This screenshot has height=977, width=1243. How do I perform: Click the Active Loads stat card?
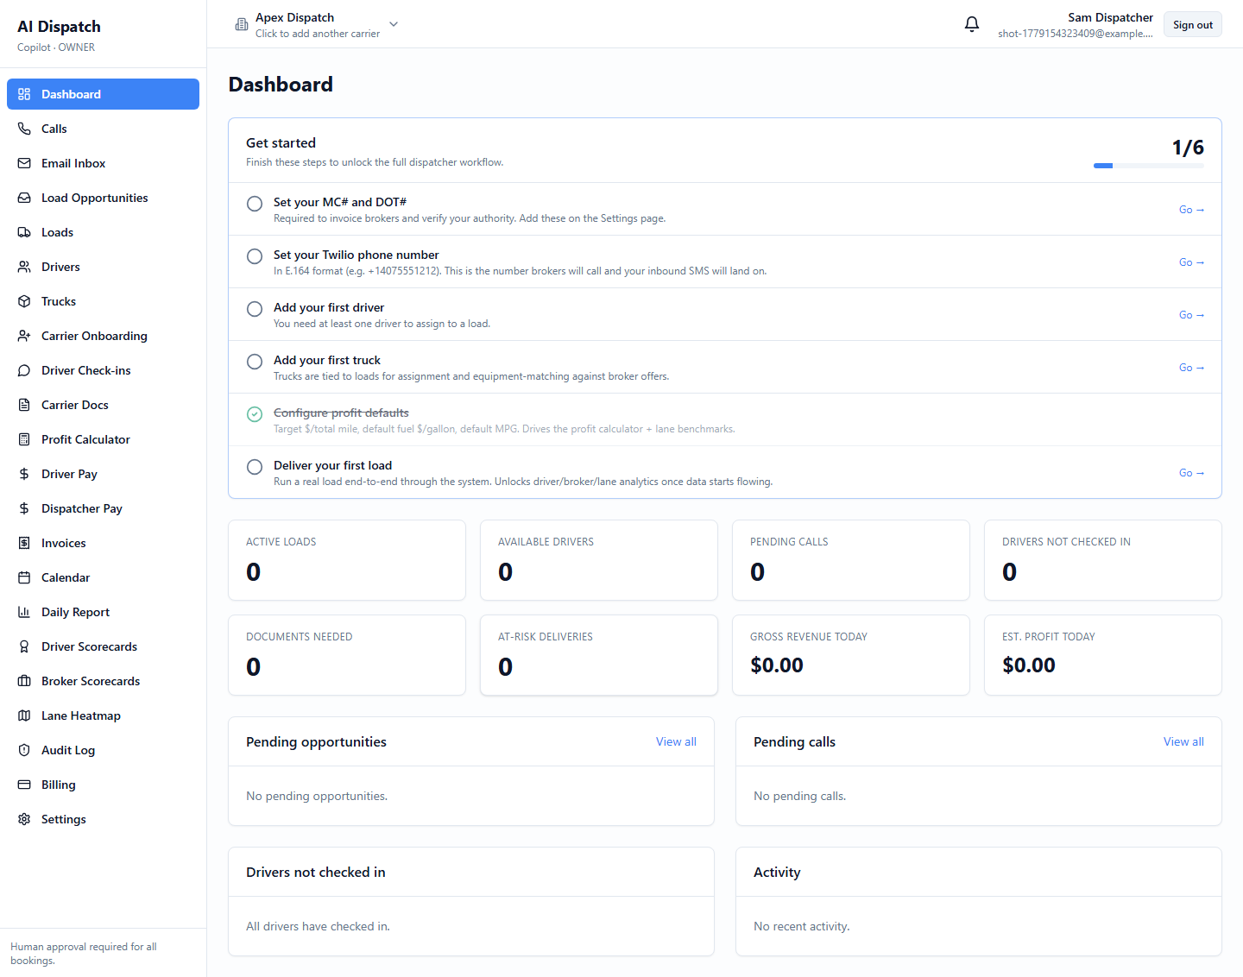(x=347, y=560)
